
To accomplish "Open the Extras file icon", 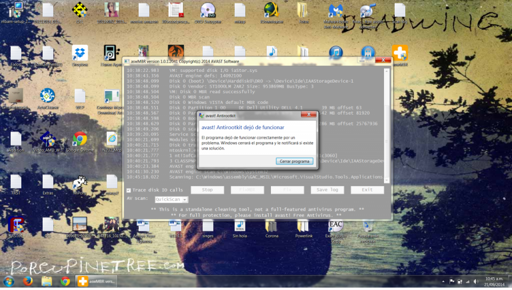I will (47, 184).
